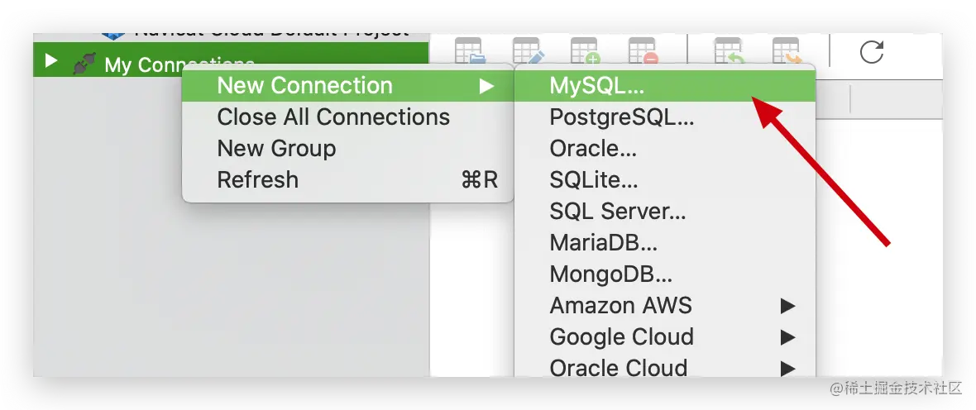The width and height of the screenshot is (976, 410).
Task: Choose Refresh in the context menu
Action: [348, 180]
